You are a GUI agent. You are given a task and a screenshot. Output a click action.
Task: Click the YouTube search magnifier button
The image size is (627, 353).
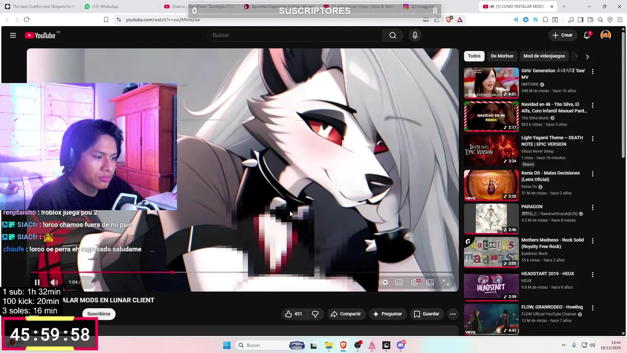click(x=393, y=35)
